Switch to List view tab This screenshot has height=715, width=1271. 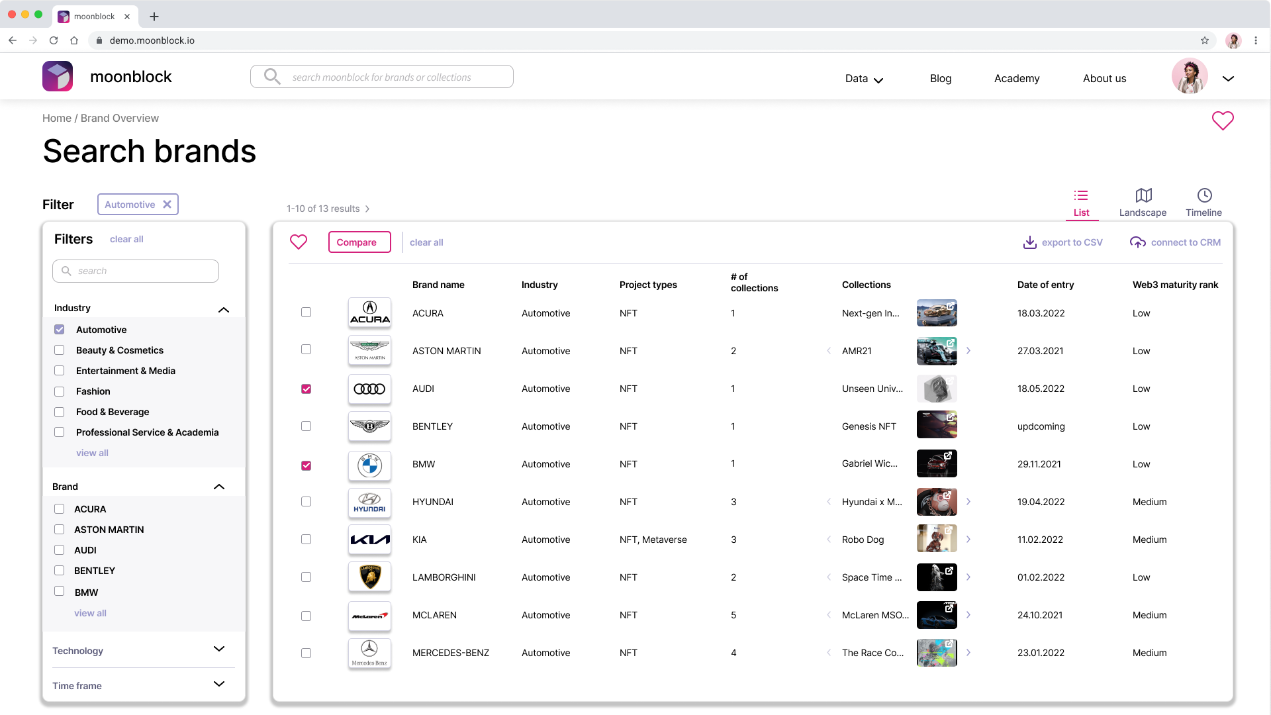pyautogui.click(x=1081, y=203)
